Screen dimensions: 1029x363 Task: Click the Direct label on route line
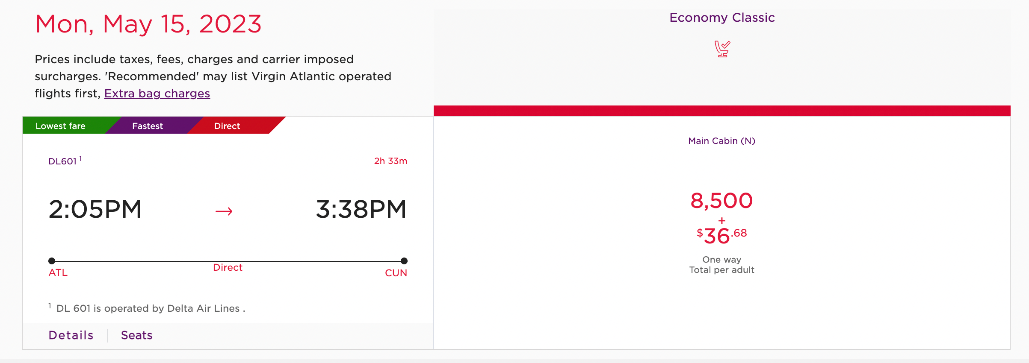[228, 268]
